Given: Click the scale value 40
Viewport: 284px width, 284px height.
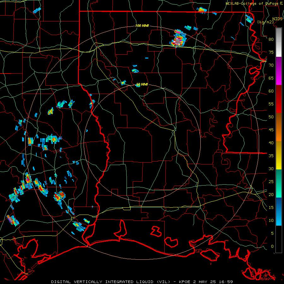Looking at the screenshot, I should pyautogui.click(x=271, y=143).
